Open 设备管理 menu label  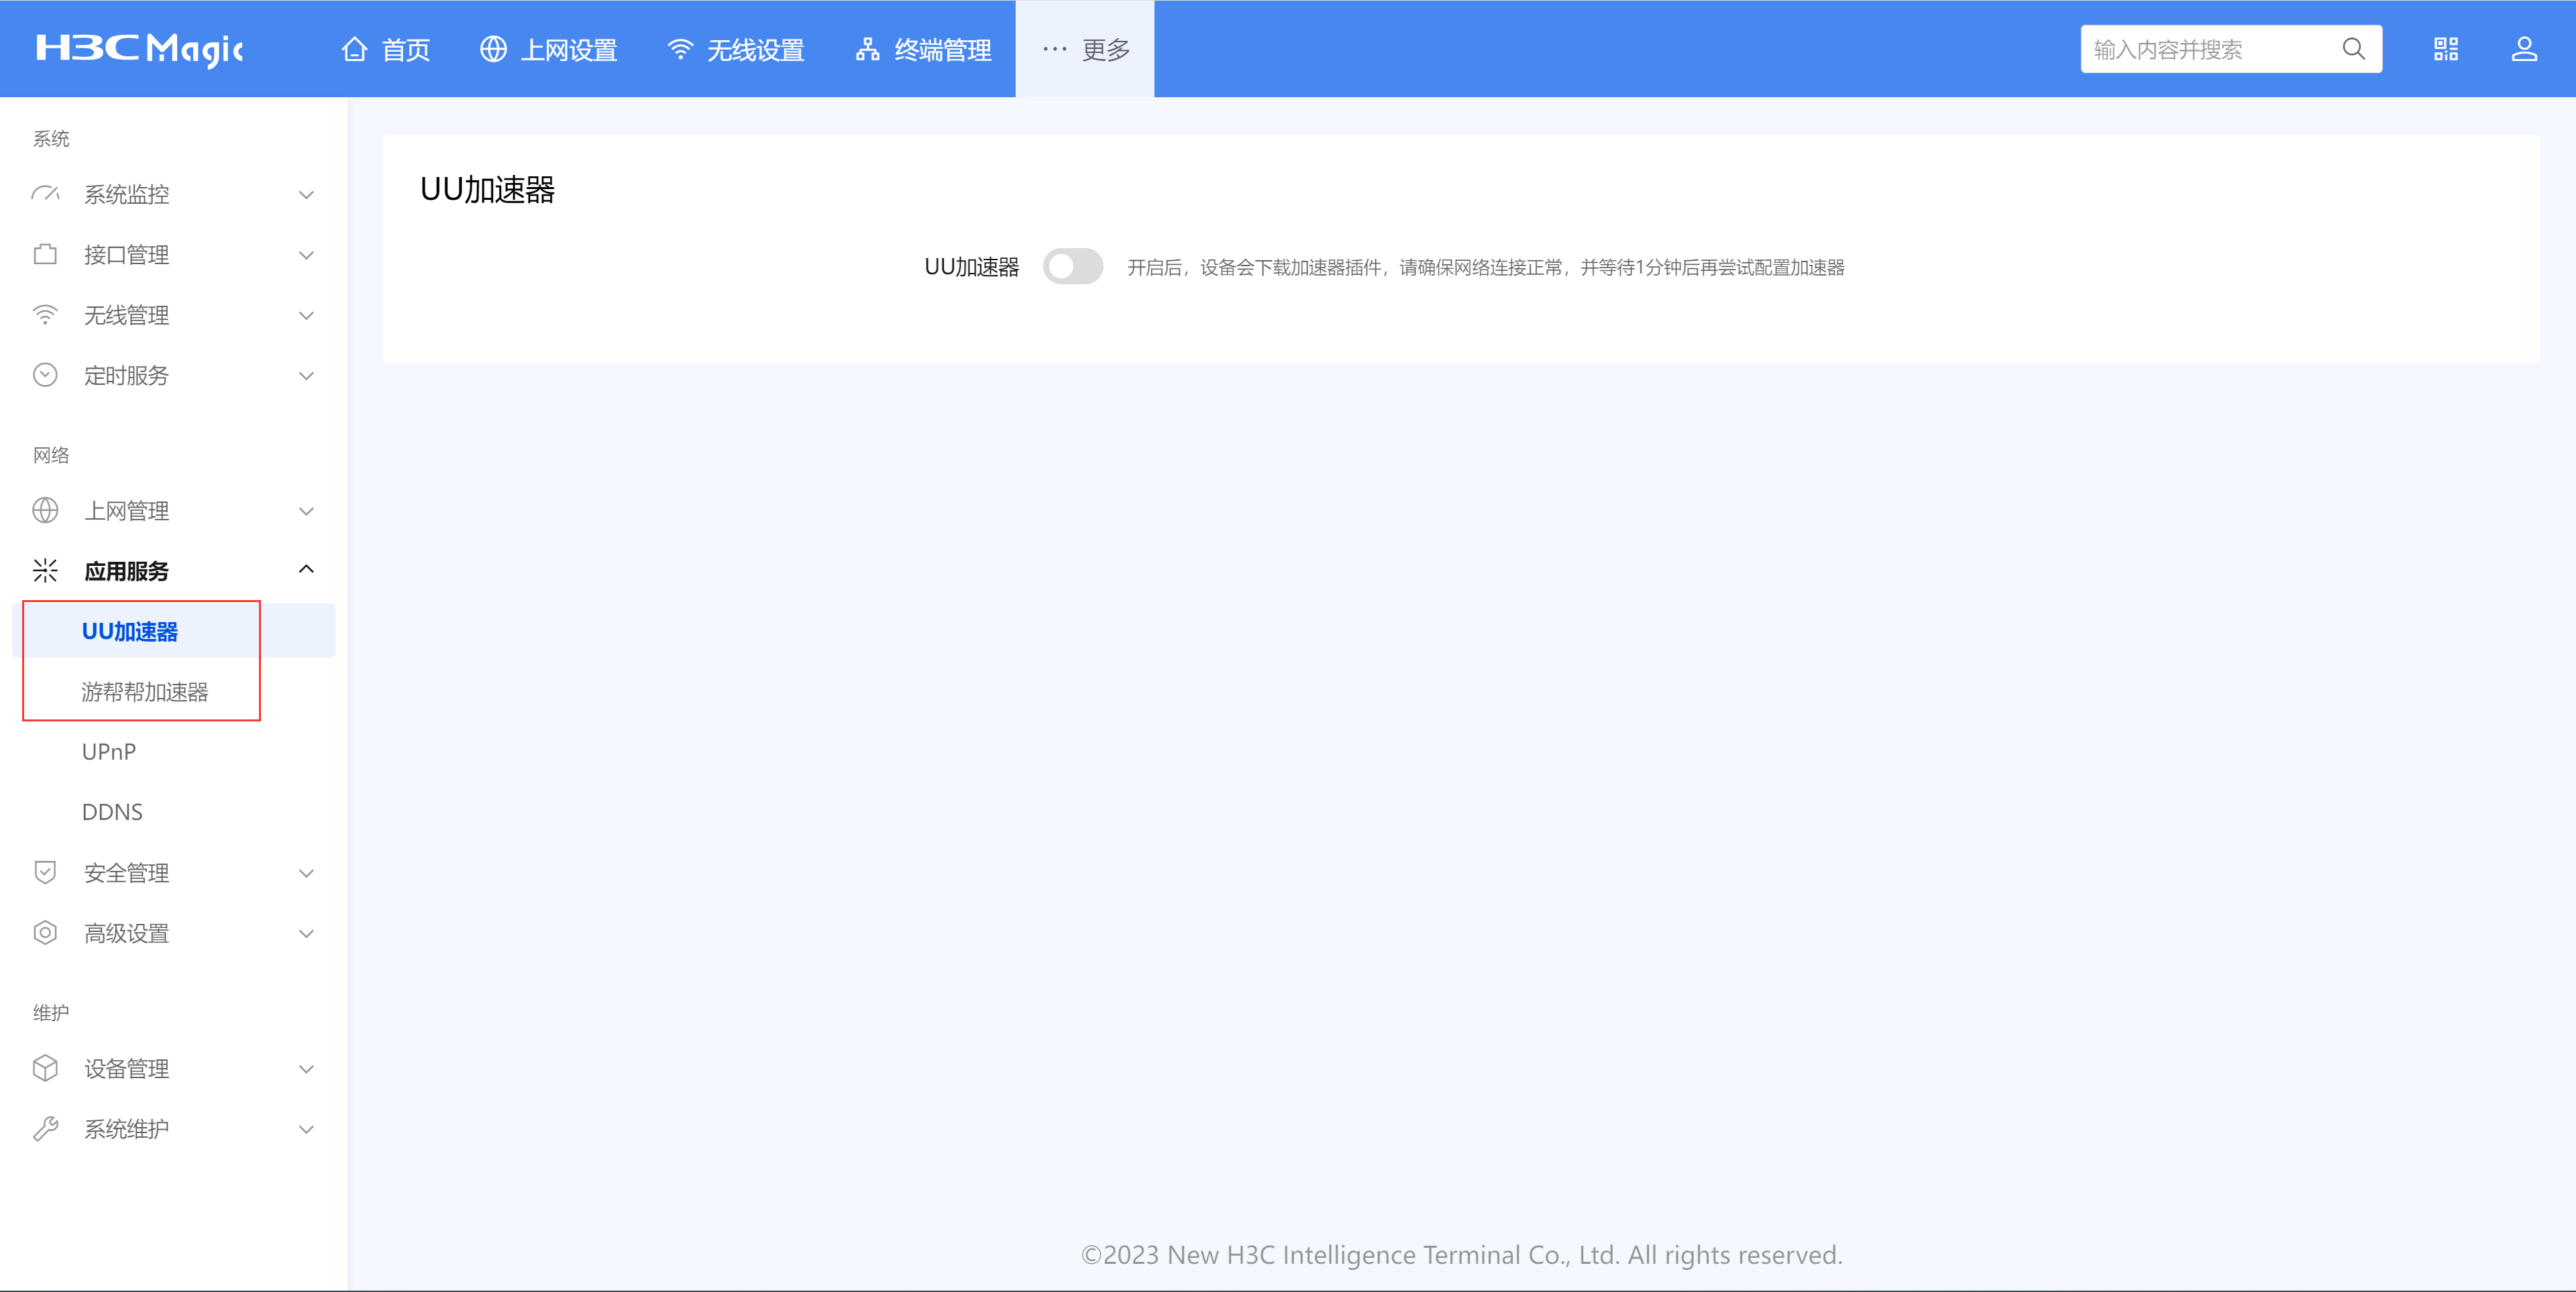(127, 1068)
